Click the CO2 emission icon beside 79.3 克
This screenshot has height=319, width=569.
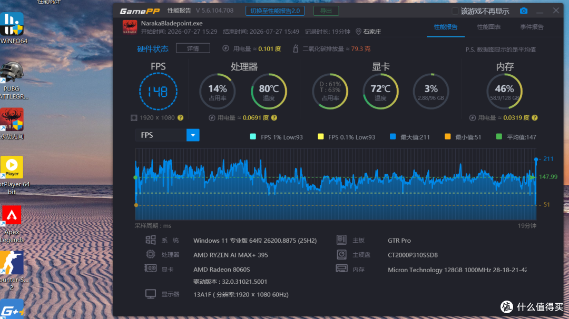click(296, 48)
